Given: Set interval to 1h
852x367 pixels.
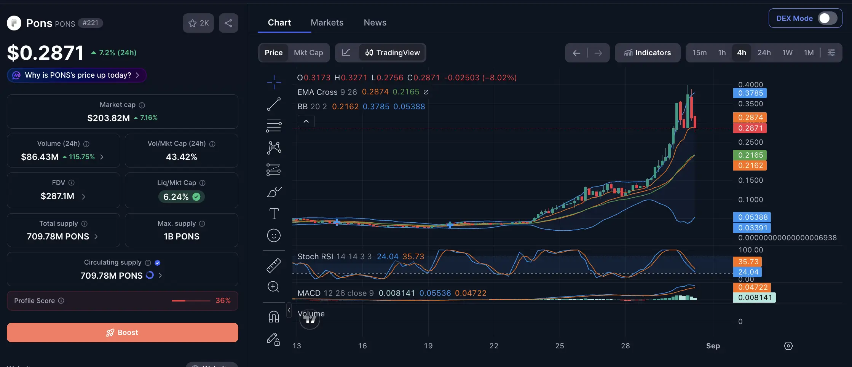Looking at the screenshot, I should click(722, 53).
